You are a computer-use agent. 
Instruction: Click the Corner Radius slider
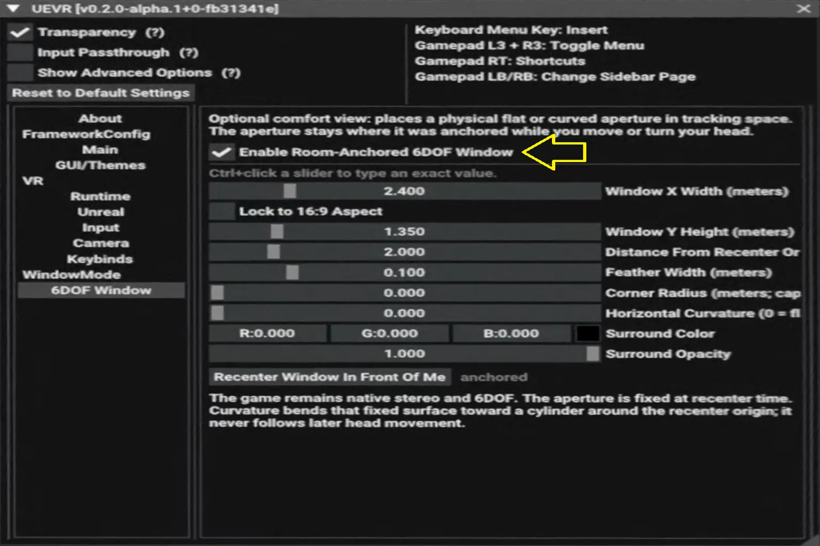[x=405, y=293]
